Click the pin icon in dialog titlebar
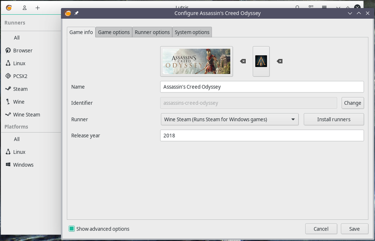Screen dimensions: 375x241 point(77,13)
